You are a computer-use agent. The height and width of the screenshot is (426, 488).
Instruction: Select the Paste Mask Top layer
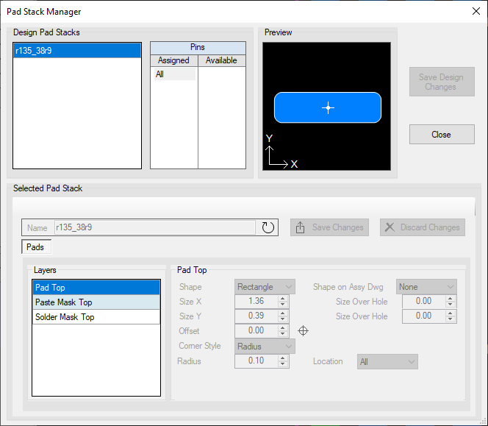point(96,302)
